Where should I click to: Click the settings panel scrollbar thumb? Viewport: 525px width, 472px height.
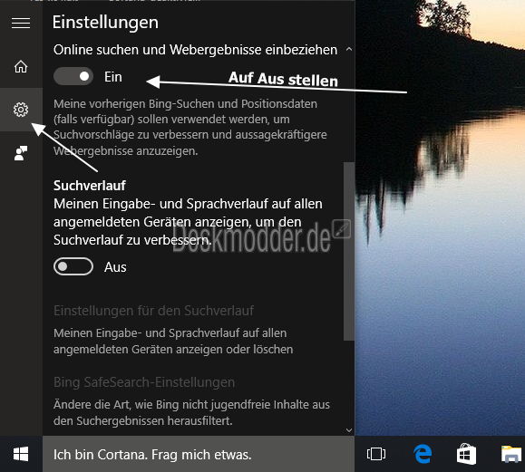349,252
